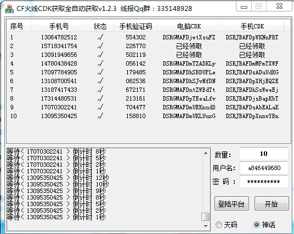Select phone number 13091949656
This screenshot has width=294, height=234.
[59, 55]
